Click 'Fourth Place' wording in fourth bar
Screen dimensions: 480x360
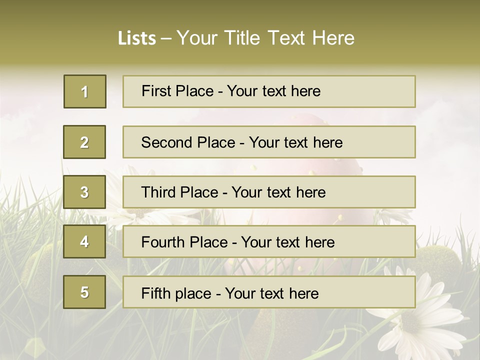pos(184,242)
